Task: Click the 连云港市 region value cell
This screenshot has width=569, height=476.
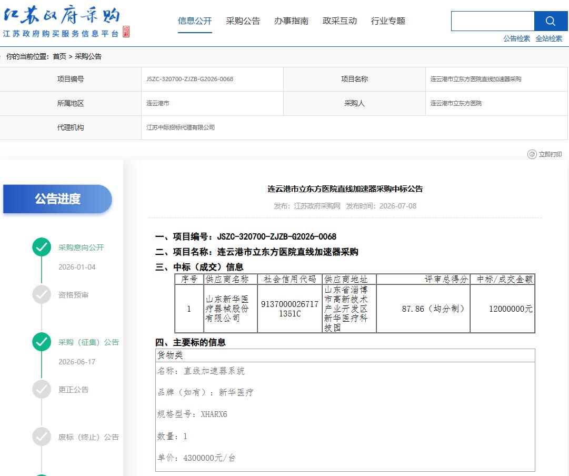Action: pyautogui.click(x=212, y=103)
